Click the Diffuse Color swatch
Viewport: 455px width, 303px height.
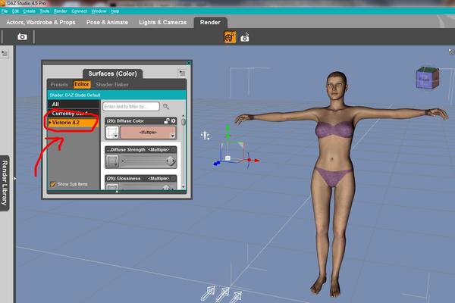(148, 133)
